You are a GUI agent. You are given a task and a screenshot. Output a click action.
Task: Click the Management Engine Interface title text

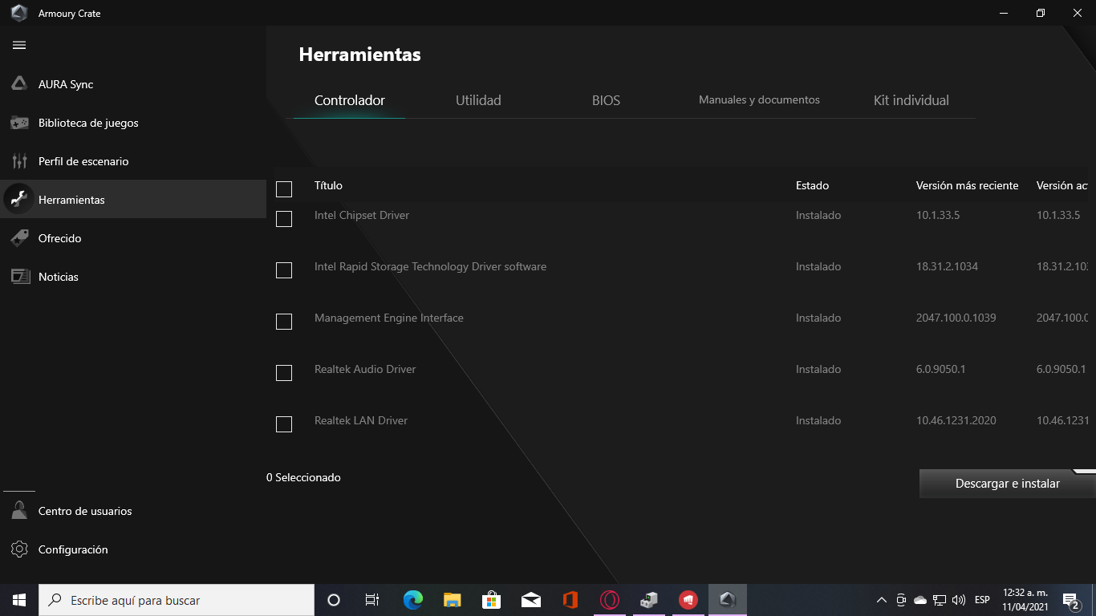pyautogui.click(x=389, y=318)
